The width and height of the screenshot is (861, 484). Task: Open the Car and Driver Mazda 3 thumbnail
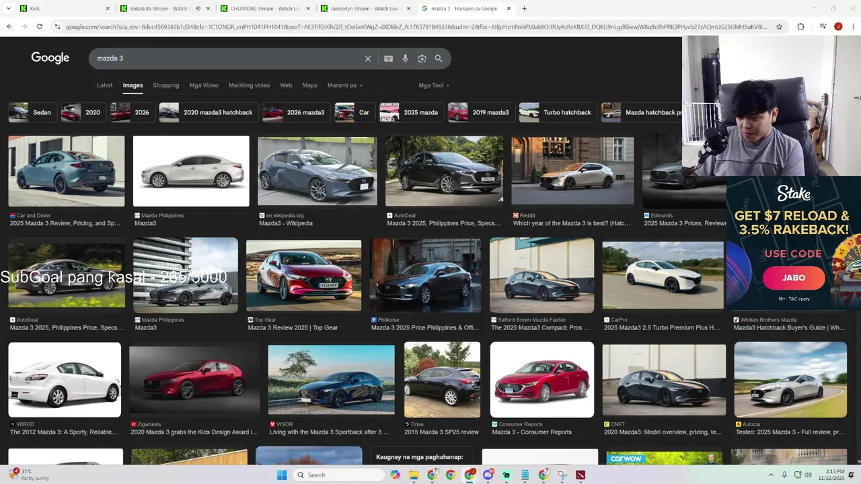click(x=67, y=171)
